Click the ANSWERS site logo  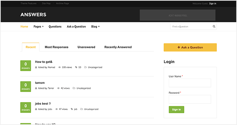coord(33,15)
